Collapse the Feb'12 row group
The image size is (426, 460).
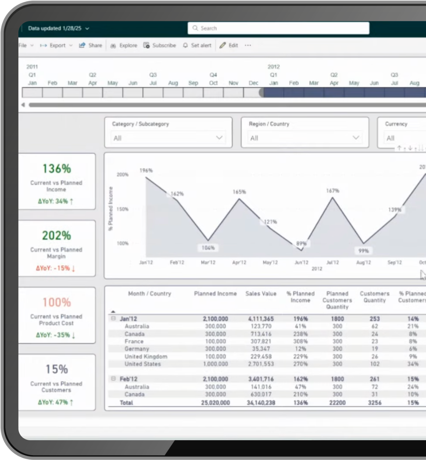(113, 379)
